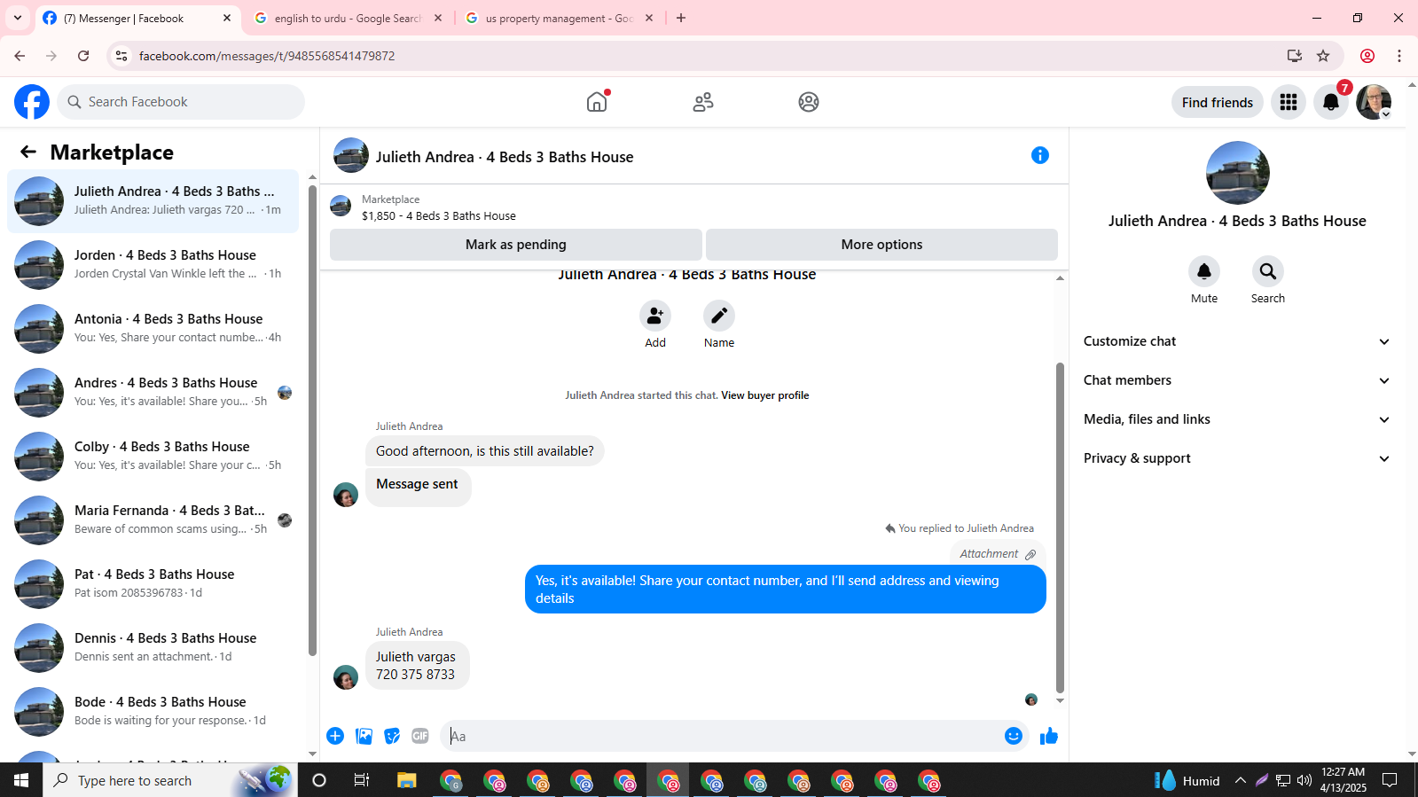Viewport: 1418px width, 797px height.
Task: Expand Chat members section
Action: [1236, 380]
